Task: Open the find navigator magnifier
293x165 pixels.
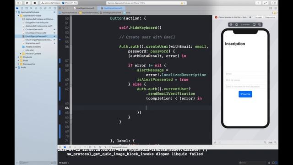Action: coord(31,8)
